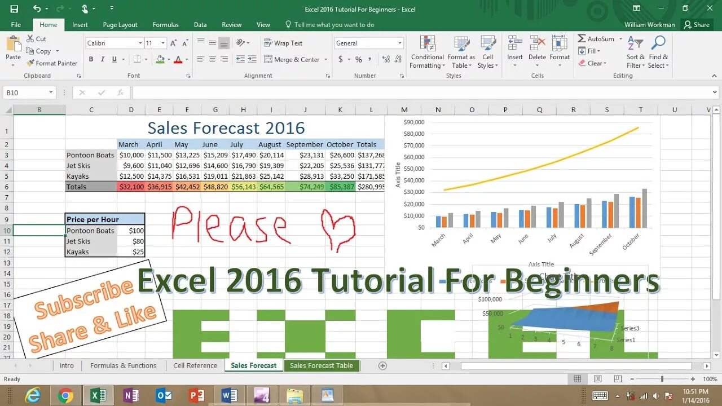Set top vertical alignment
The height and width of the screenshot is (406, 722).
[x=201, y=43]
